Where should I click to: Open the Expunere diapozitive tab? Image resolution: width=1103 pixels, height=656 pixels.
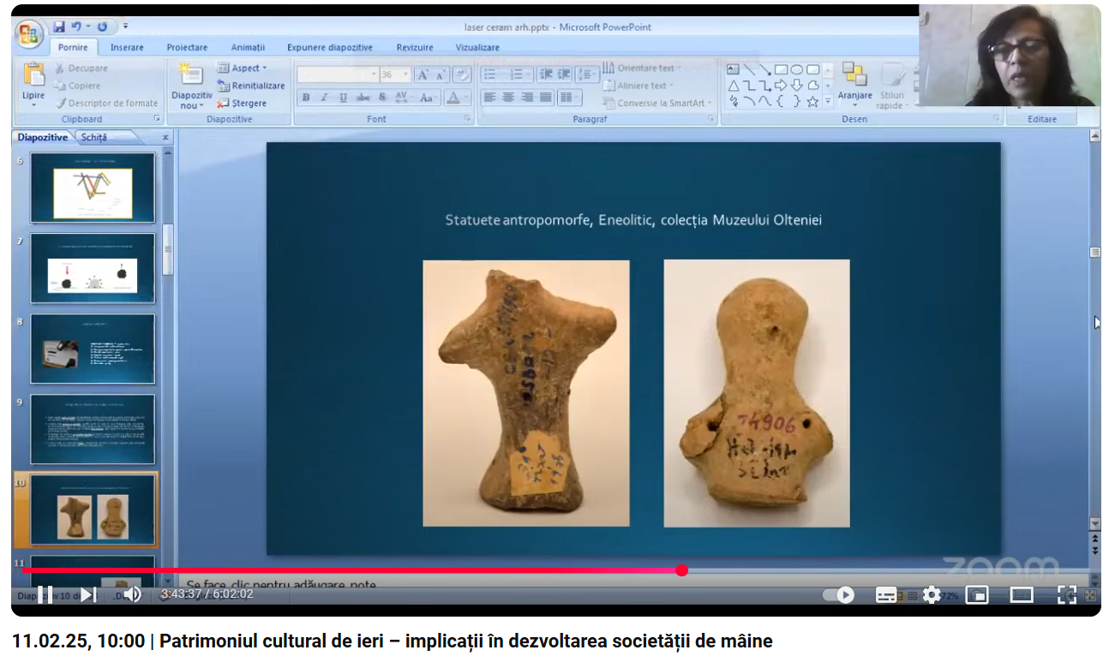[330, 47]
